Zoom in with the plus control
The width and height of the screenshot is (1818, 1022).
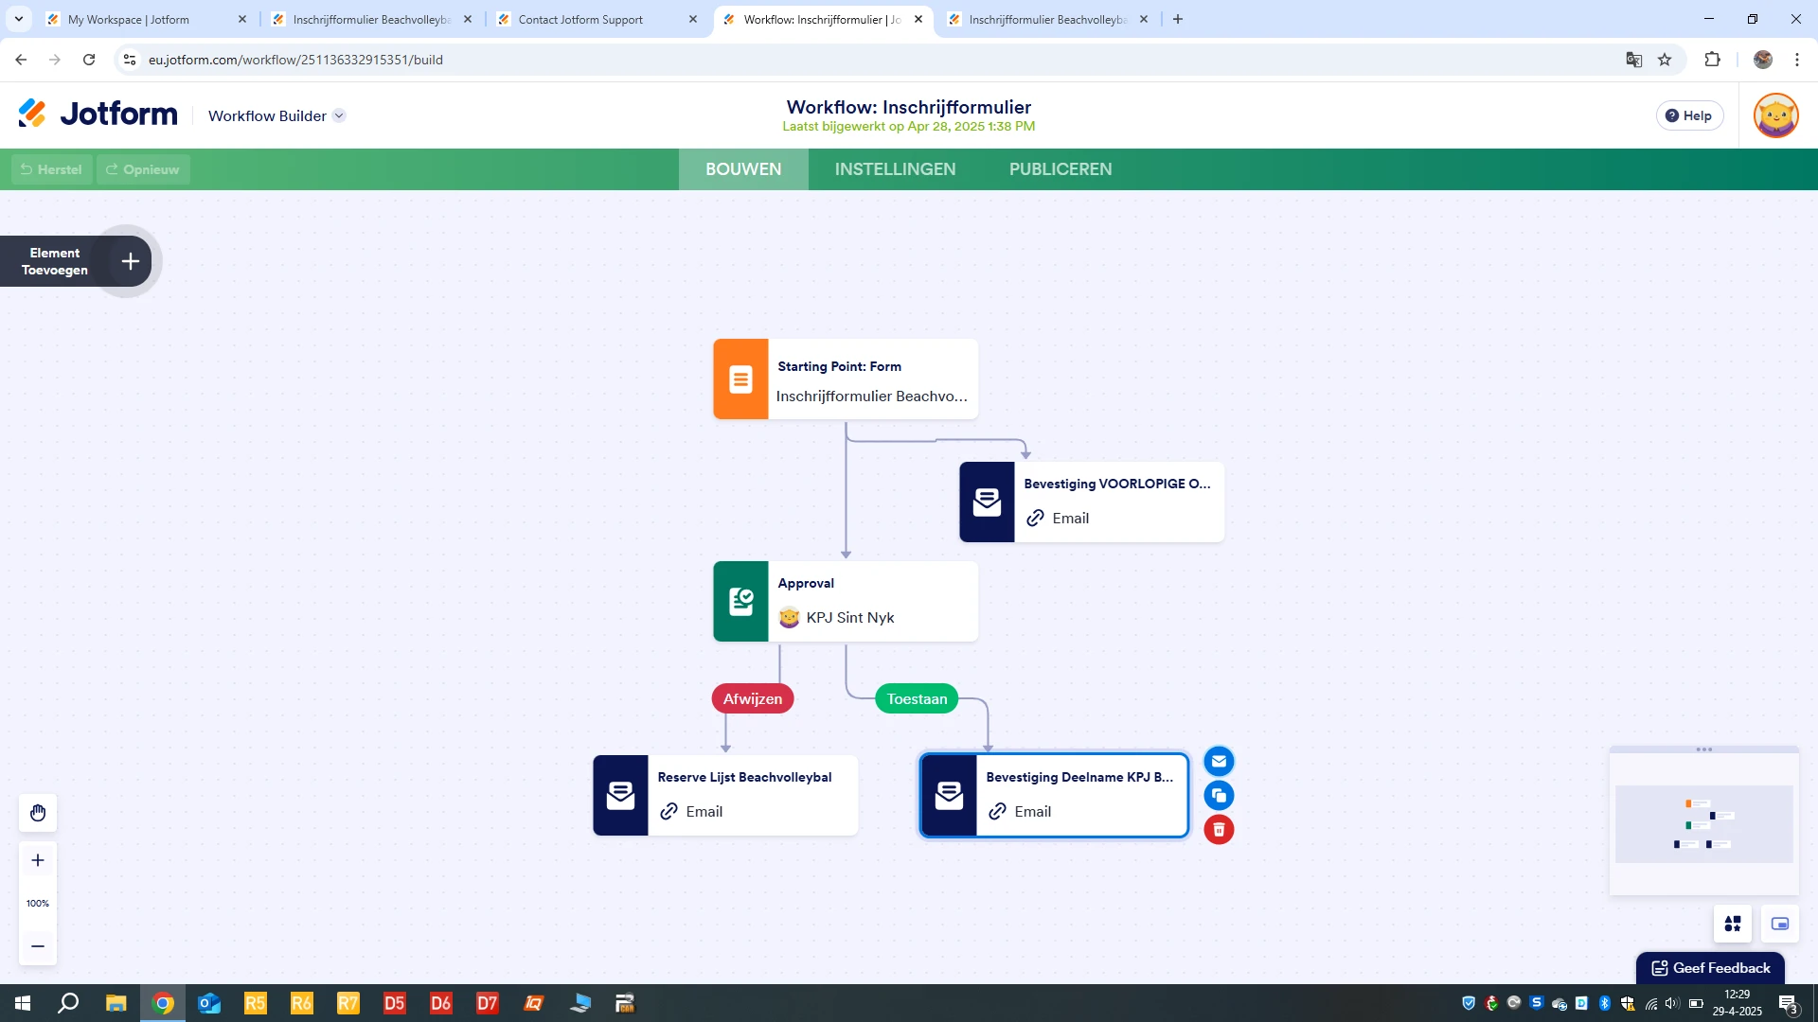point(37,860)
